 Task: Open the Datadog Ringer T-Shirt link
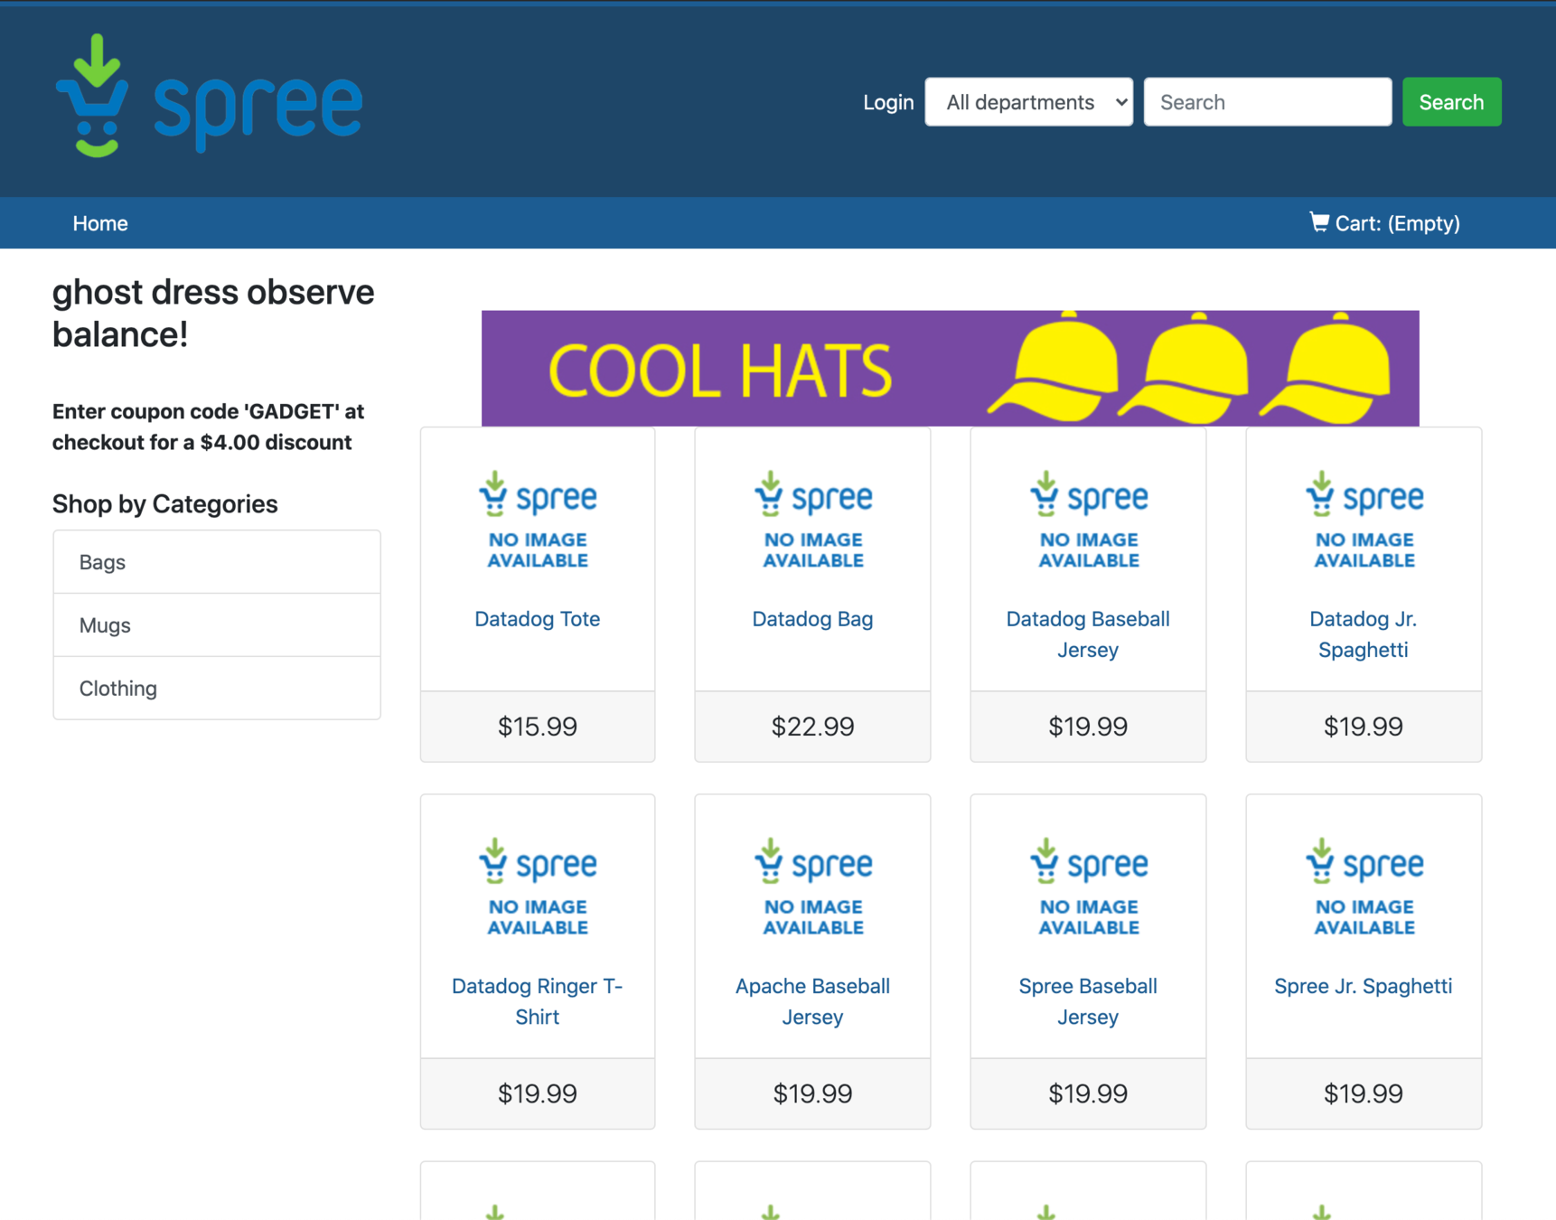click(x=537, y=1001)
